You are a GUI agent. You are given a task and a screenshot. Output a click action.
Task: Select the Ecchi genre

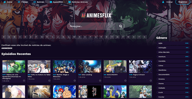tap(173, 93)
